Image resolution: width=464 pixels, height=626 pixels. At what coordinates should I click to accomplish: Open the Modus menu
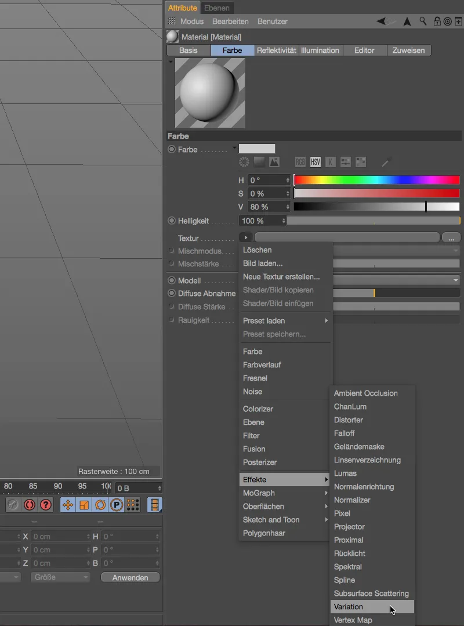(x=192, y=21)
